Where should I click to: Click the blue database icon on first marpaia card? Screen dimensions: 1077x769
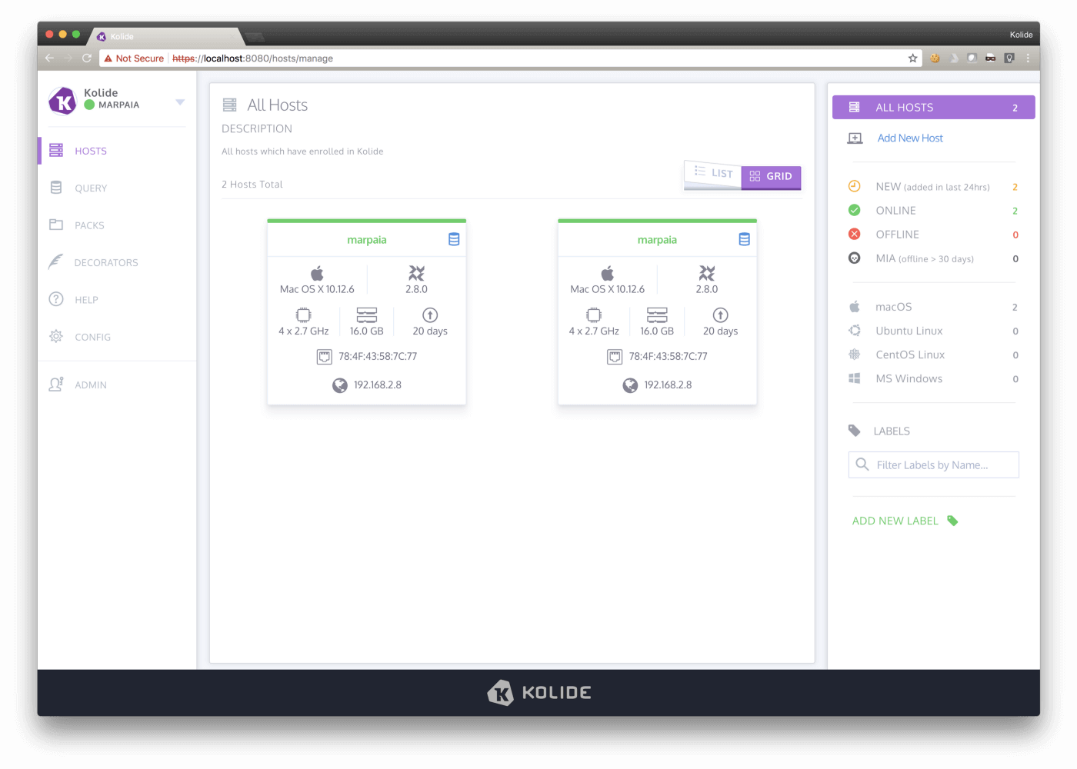454,239
